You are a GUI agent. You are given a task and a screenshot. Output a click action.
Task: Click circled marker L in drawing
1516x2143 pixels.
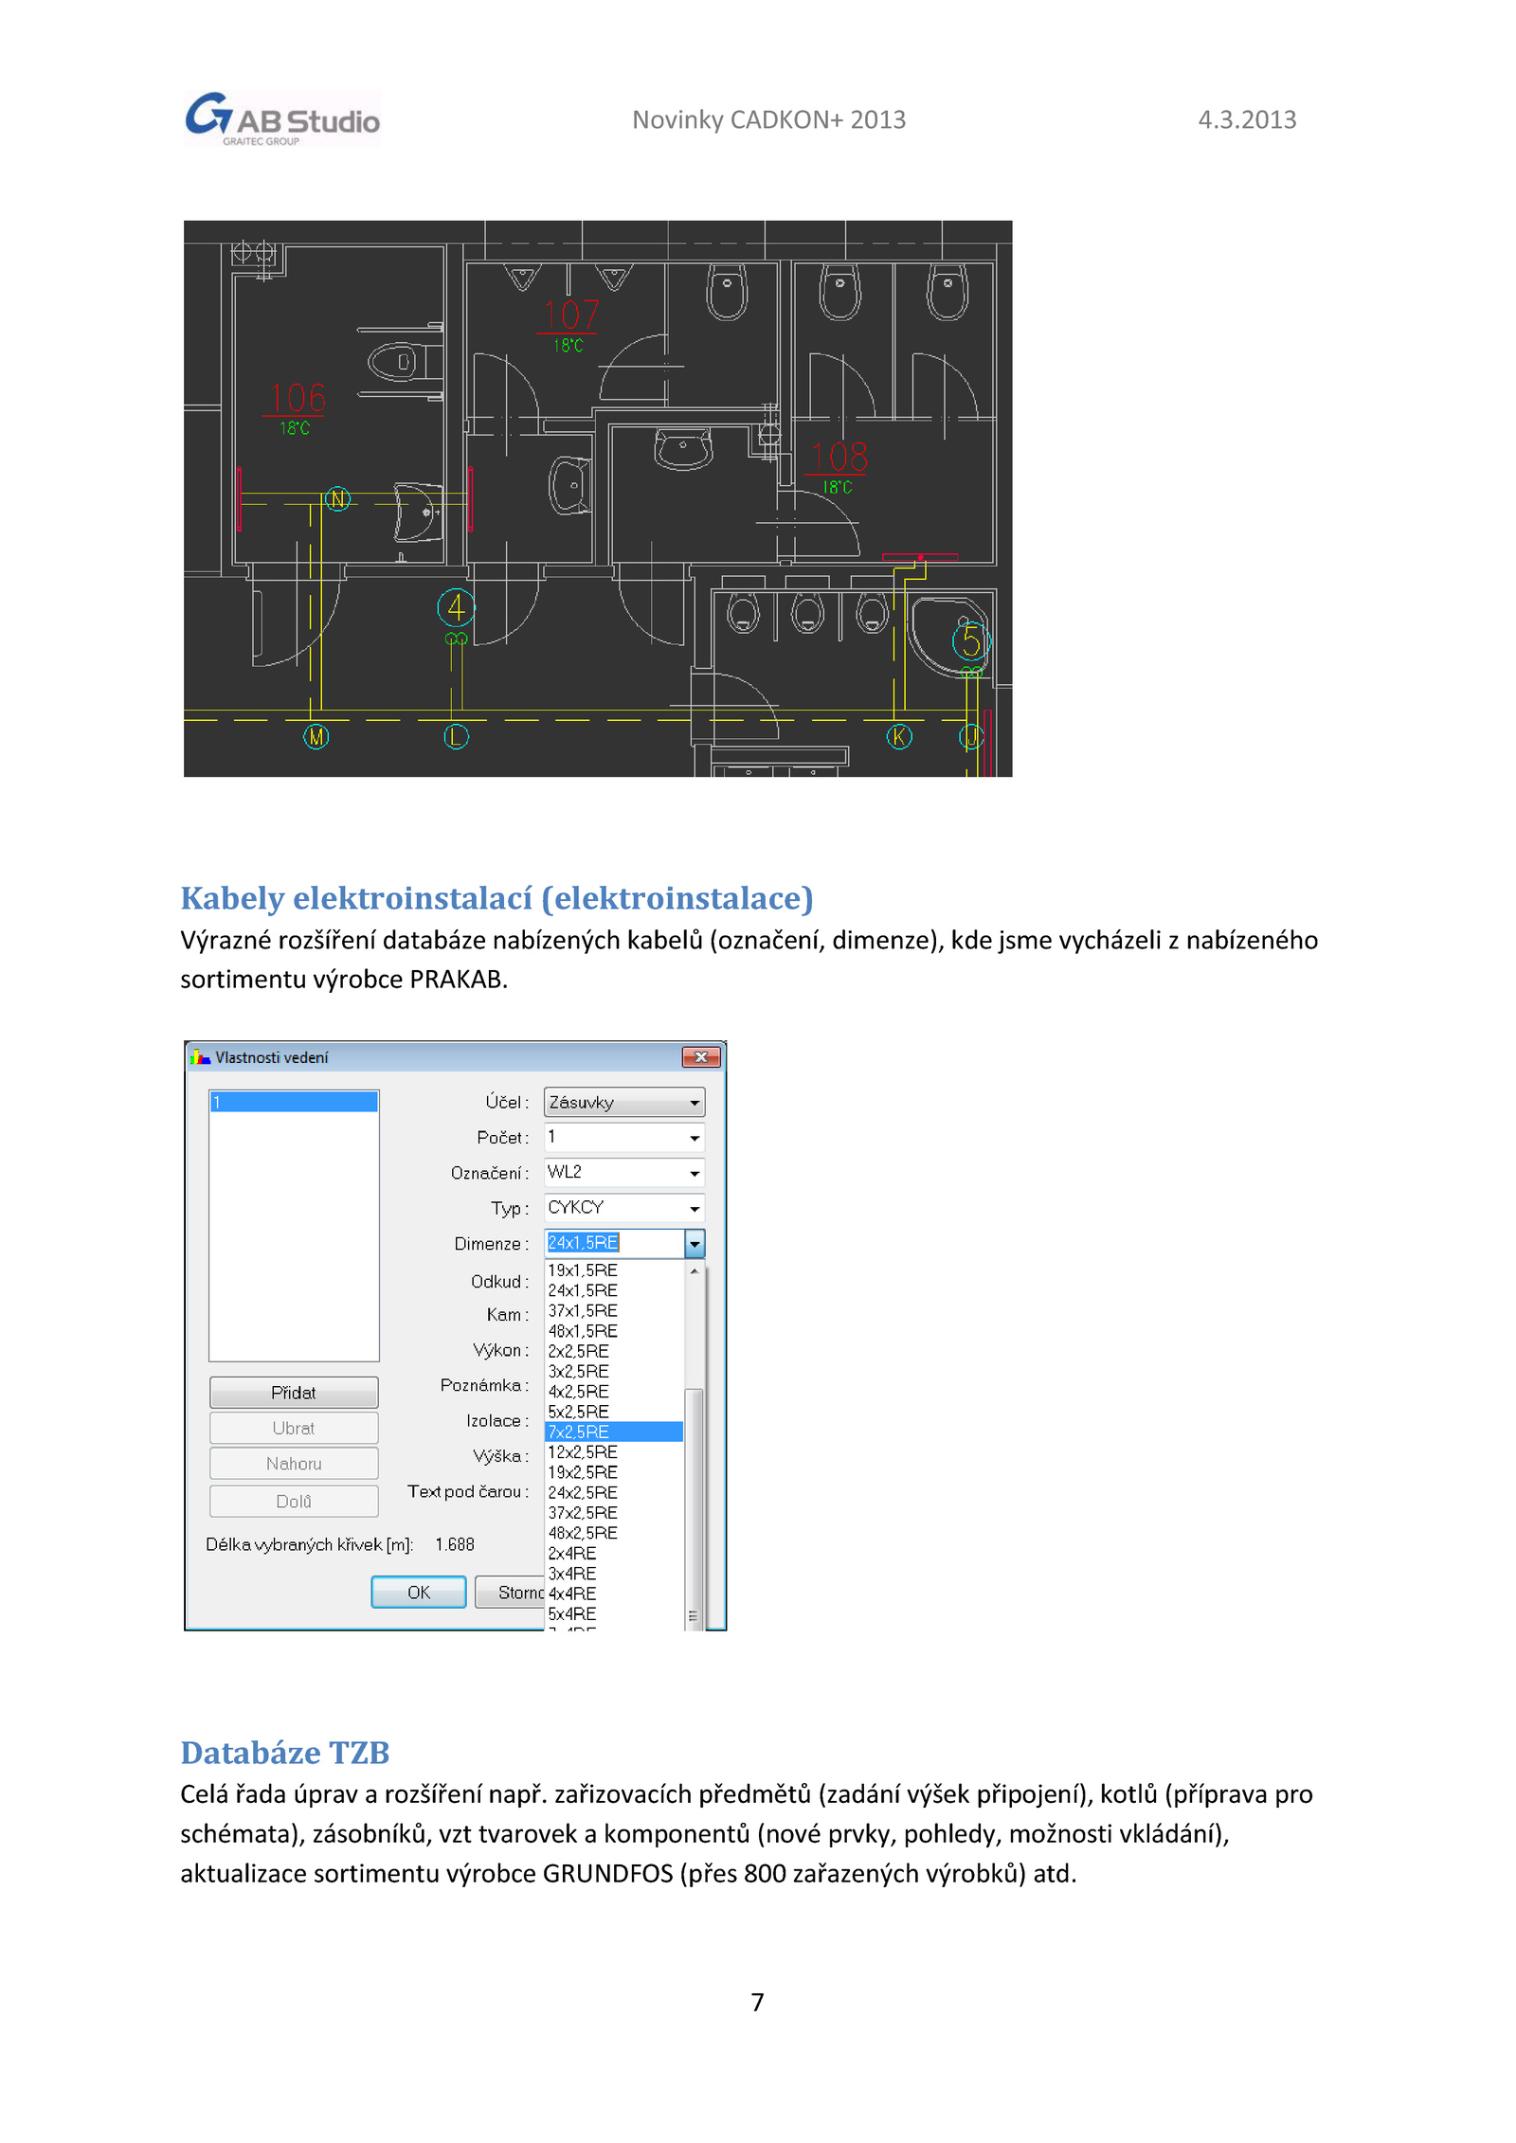coord(457,736)
